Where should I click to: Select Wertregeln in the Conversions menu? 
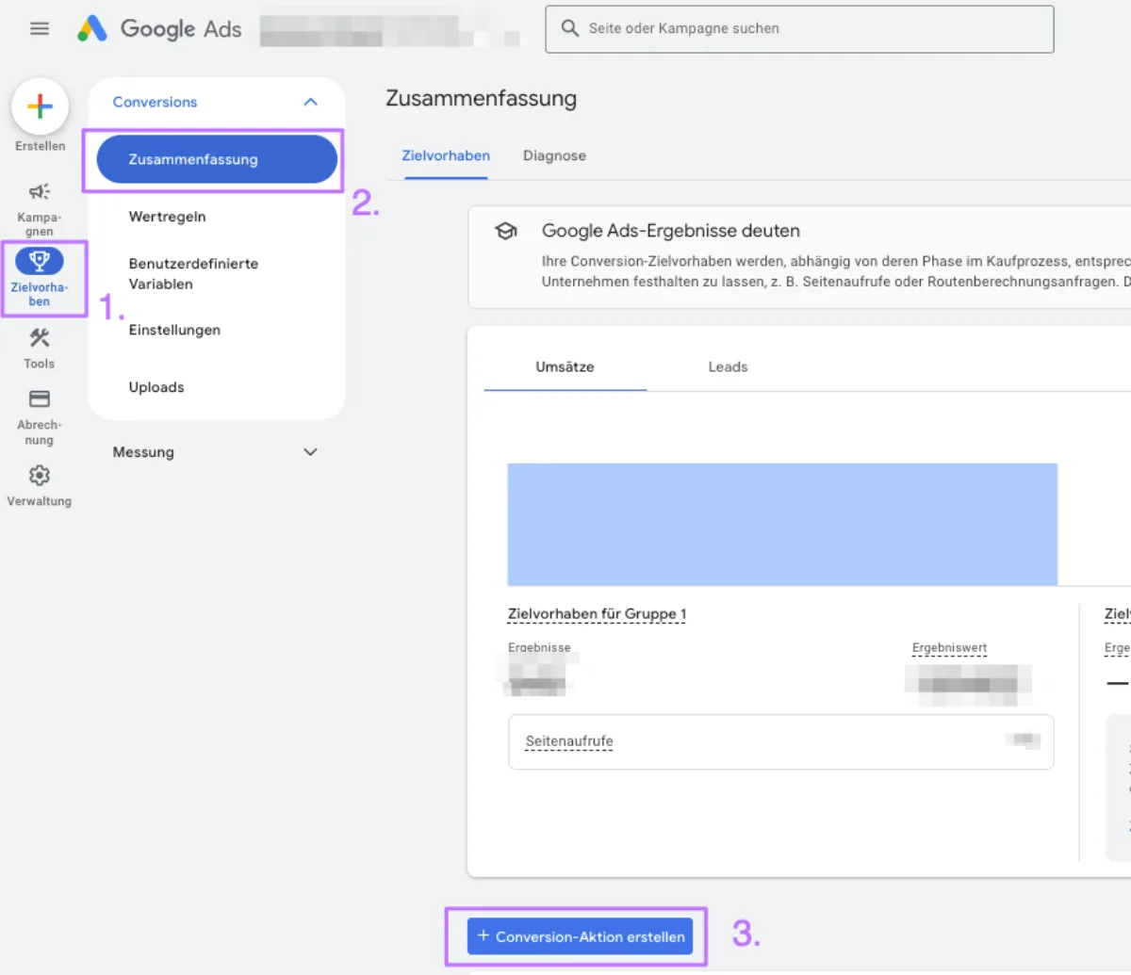click(167, 216)
